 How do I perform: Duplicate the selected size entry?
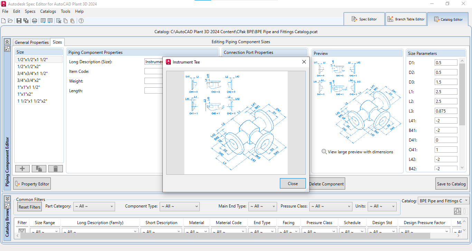click(39, 168)
